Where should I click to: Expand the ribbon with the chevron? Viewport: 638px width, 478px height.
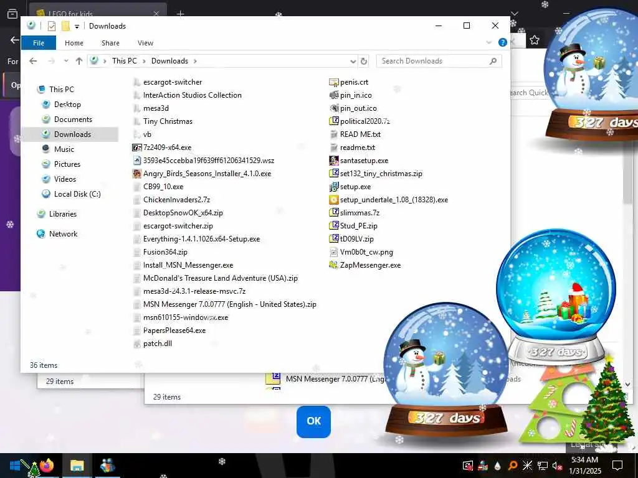(x=488, y=43)
